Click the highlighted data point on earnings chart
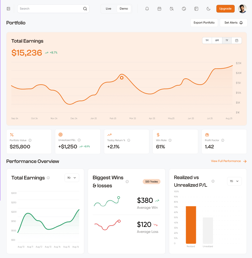Viewport: 252px width, 258px height. [122, 78]
